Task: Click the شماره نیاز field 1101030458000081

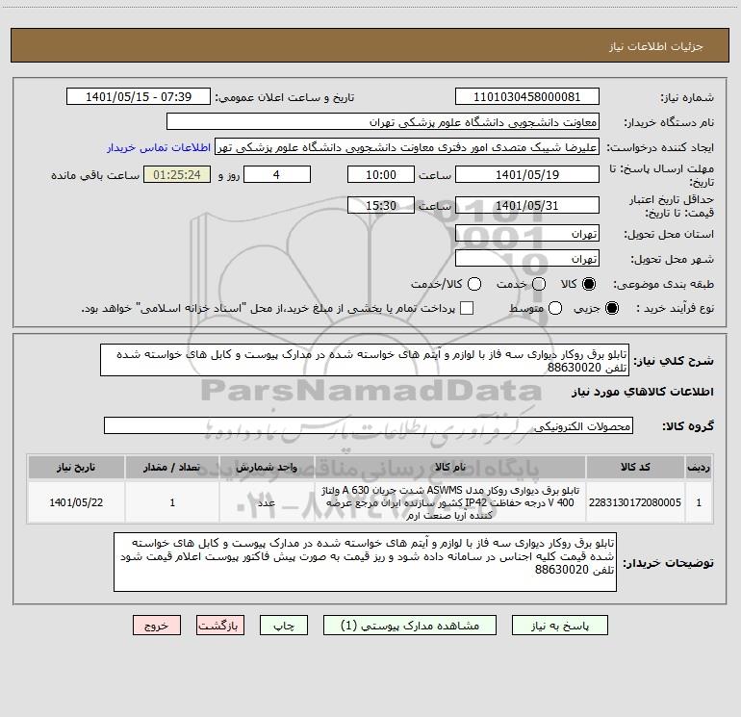Action: tap(527, 96)
